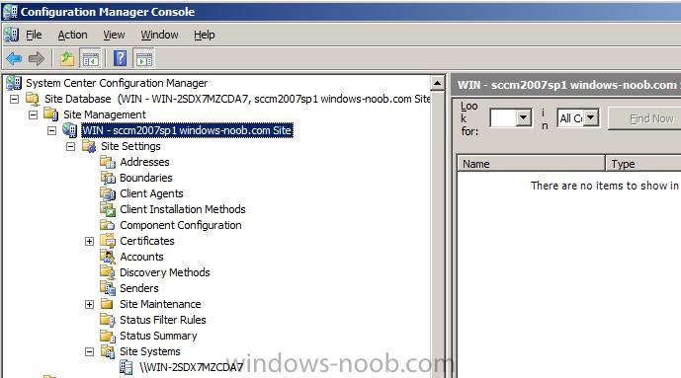681x378 pixels.
Task: Click the Site Systems folder icon
Action: tap(108, 351)
